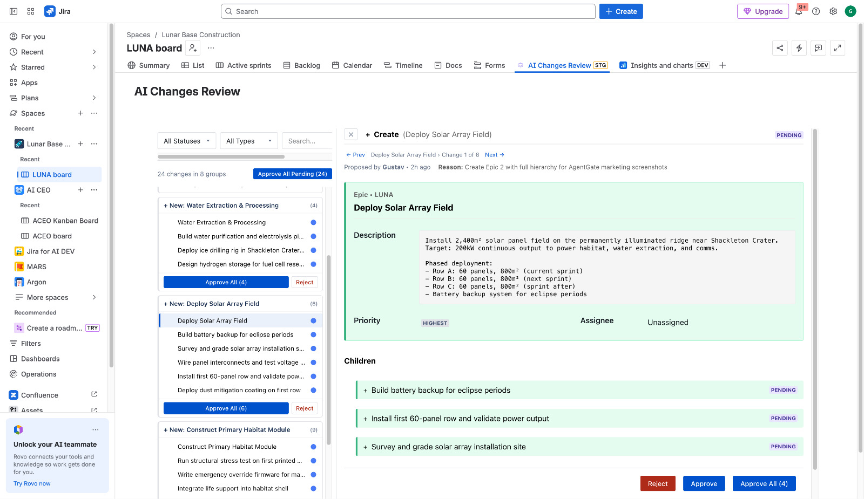864x499 pixels.
Task: Close the change detail panel with X
Action: coord(351,135)
